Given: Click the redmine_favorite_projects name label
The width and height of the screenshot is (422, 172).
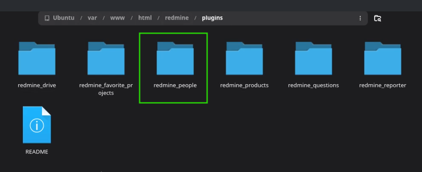Looking at the screenshot, I should point(106,89).
